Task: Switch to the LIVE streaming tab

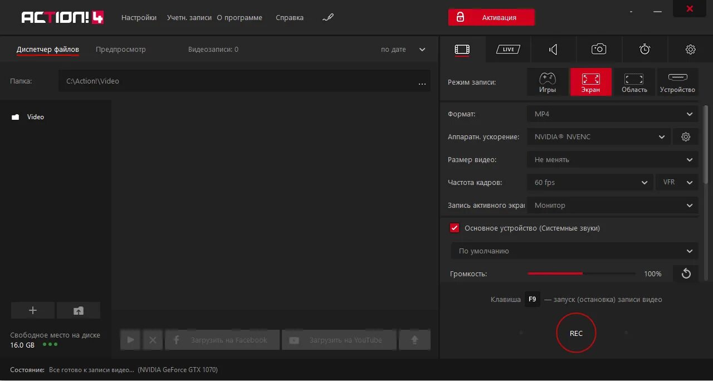Action: click(x=508, y=50)
